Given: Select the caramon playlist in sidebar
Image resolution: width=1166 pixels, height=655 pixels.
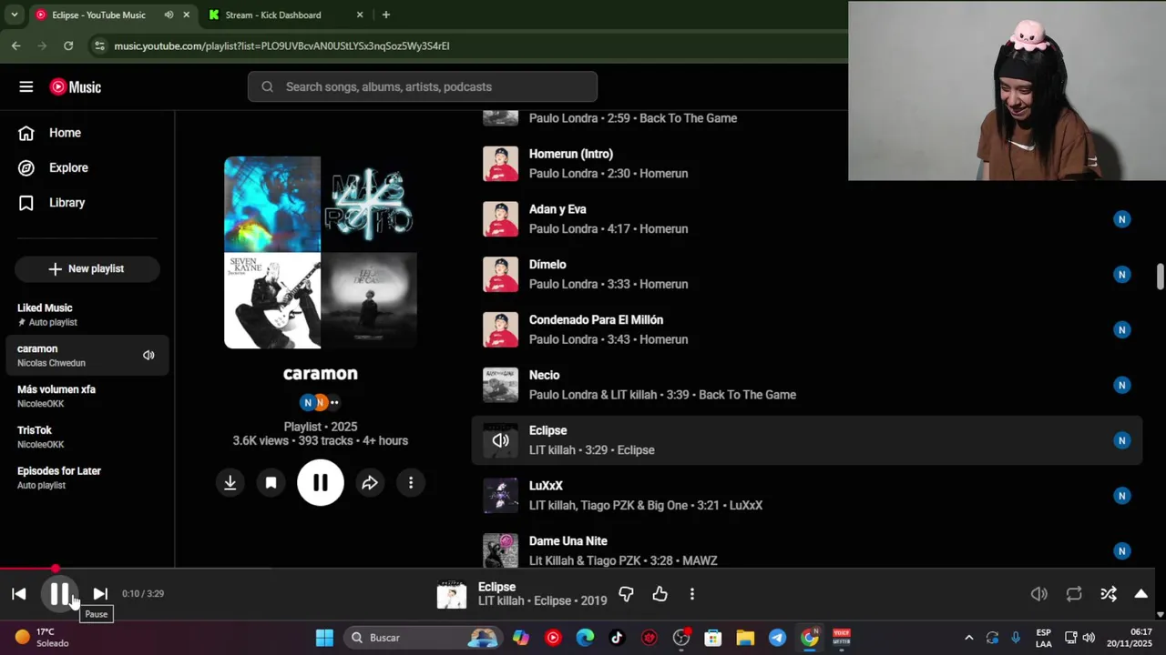Looking at the screenshot, I should coord(87,355).
